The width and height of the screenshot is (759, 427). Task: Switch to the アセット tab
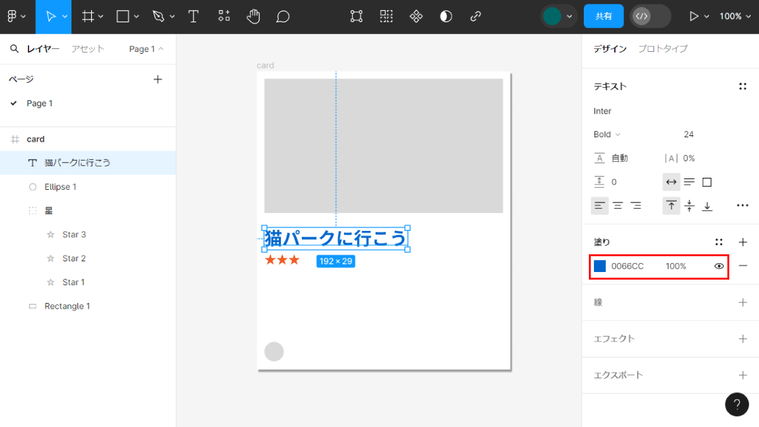88,49
